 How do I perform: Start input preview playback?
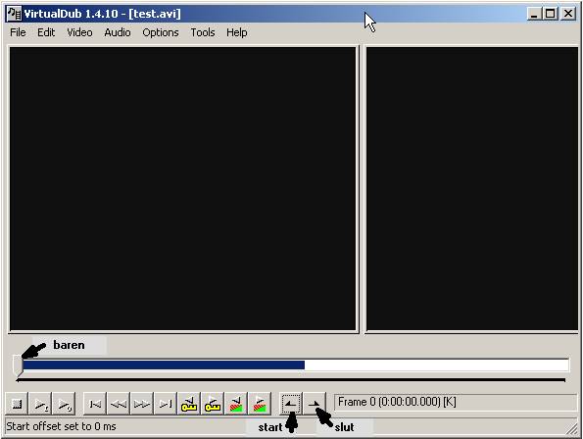pos(40,404)
